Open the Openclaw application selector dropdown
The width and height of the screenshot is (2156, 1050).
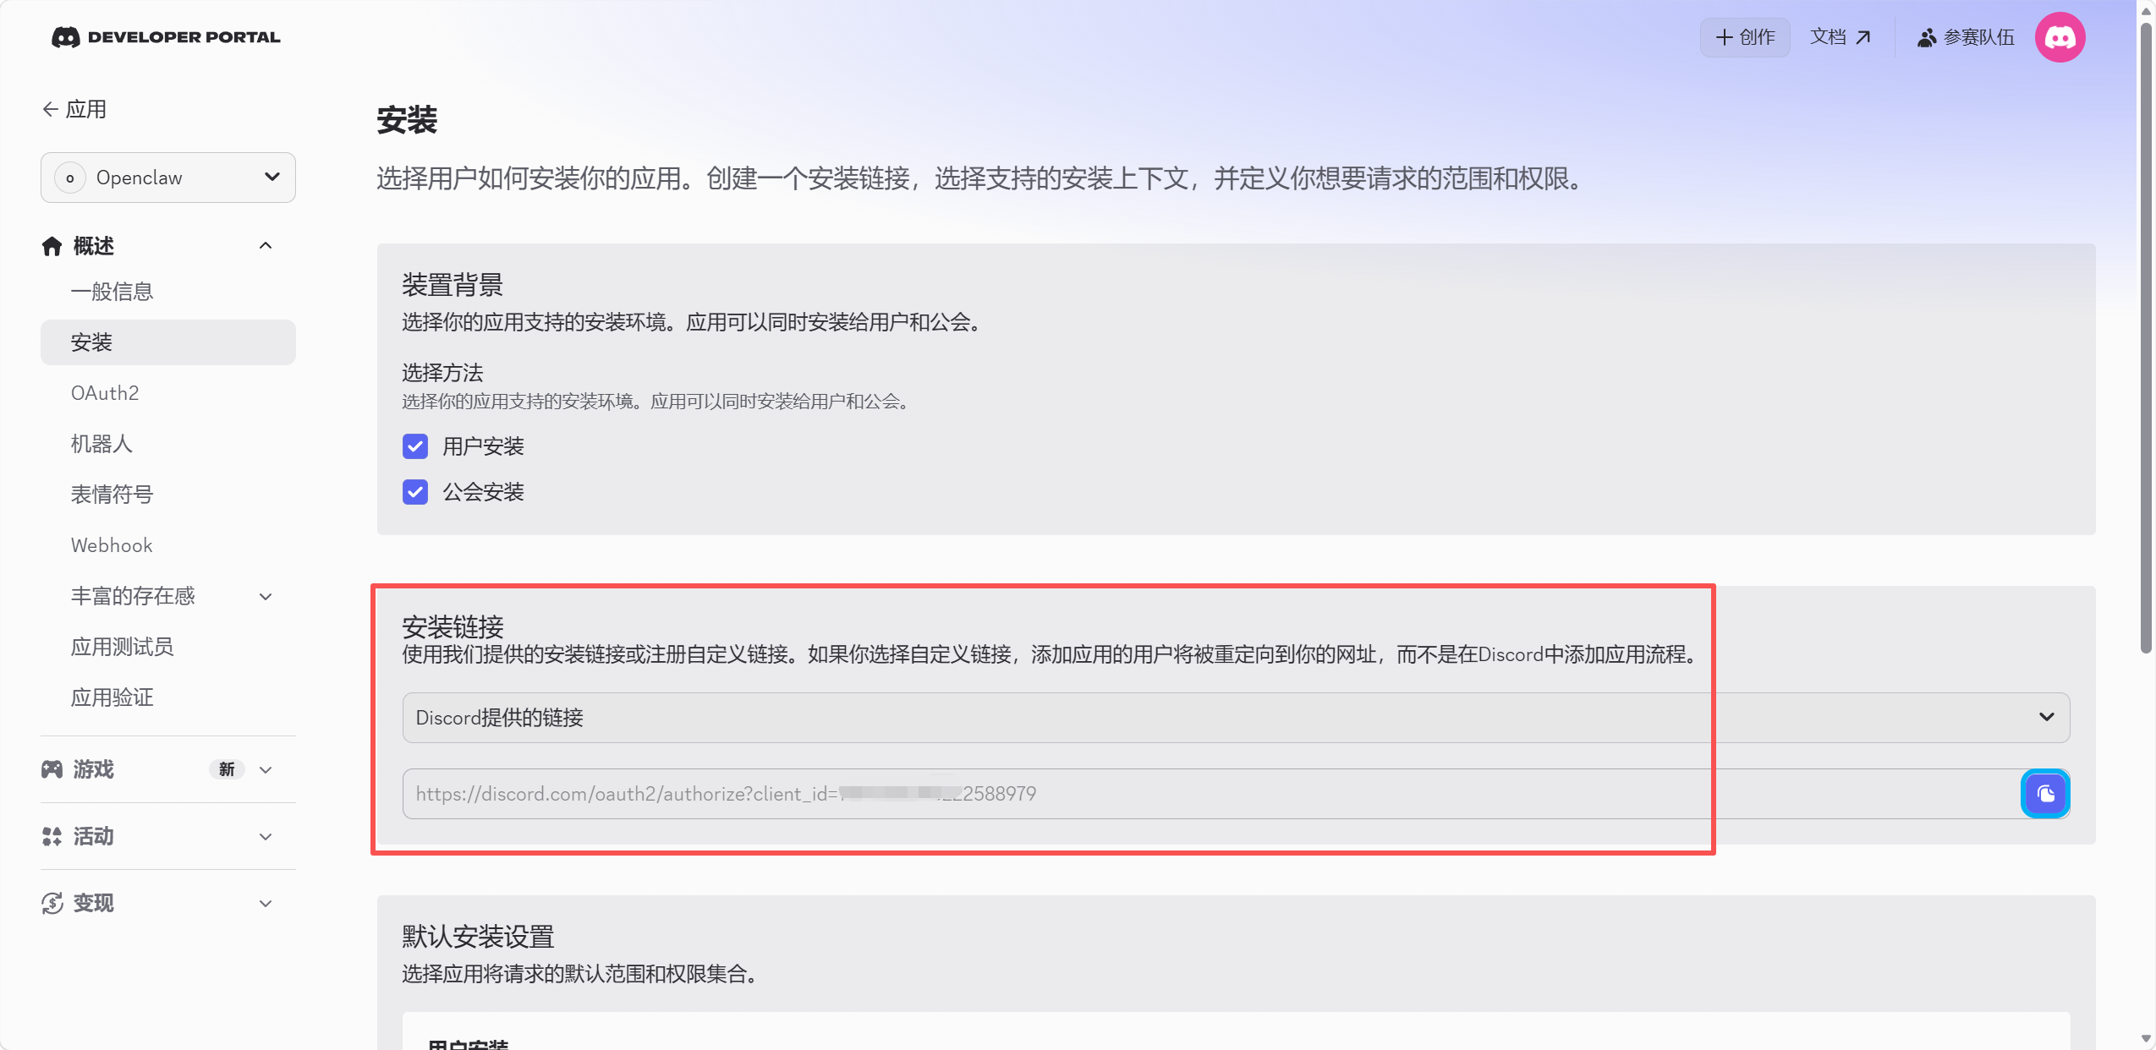tap(168, 178)
